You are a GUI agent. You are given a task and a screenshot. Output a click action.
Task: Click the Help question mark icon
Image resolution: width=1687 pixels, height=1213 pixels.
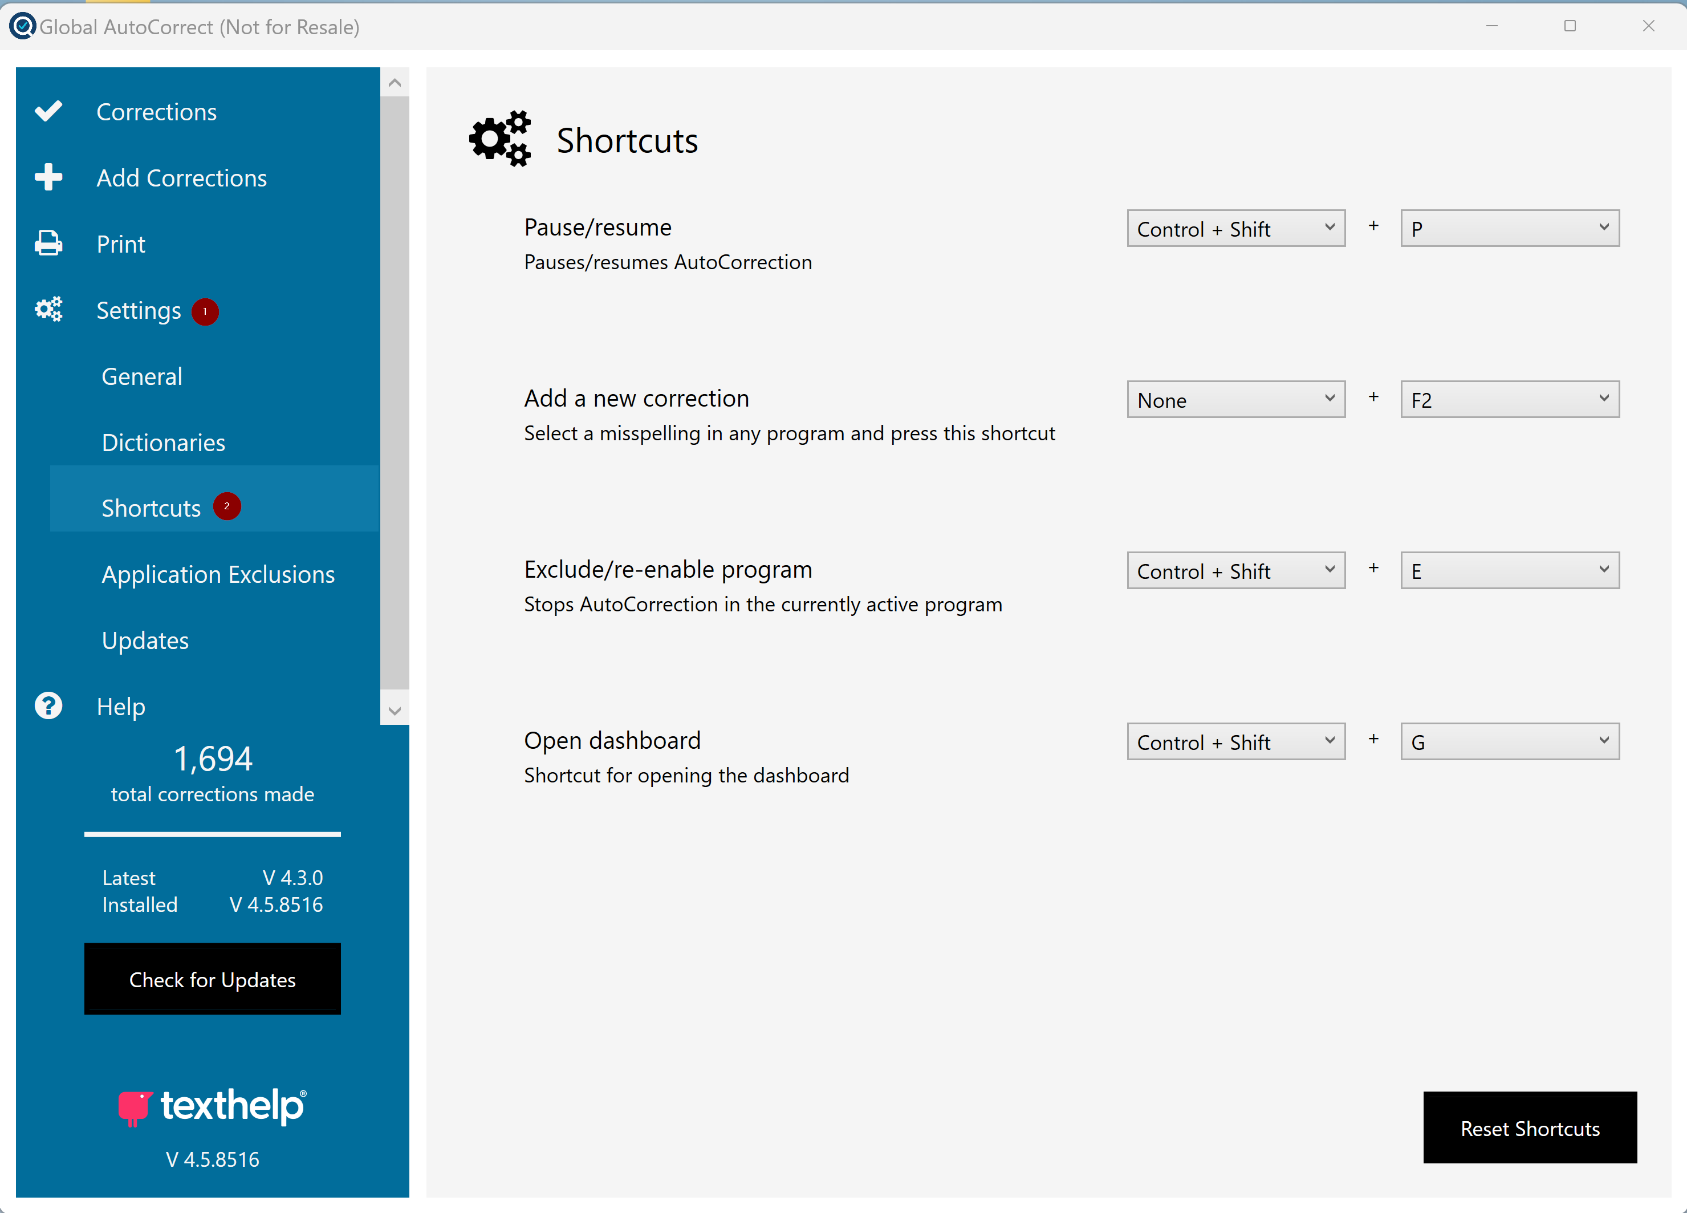48,705
